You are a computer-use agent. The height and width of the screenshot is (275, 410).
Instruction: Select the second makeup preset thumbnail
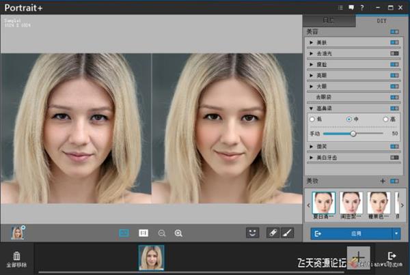[351, 203]
